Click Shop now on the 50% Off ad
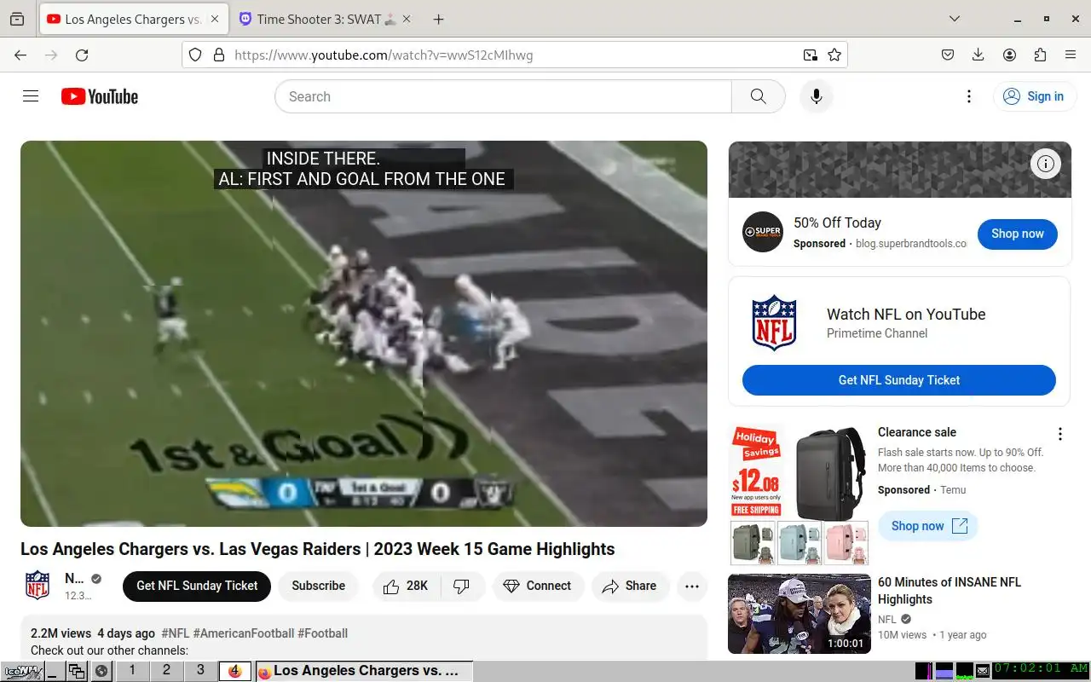This screenshot has height=682, width=1091. coord(1017,234)
